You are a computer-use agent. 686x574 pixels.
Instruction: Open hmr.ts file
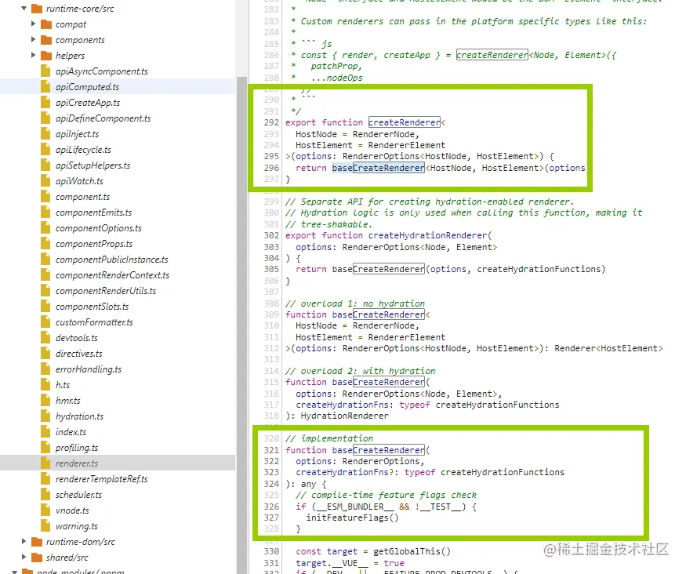[x=67, y=401]
